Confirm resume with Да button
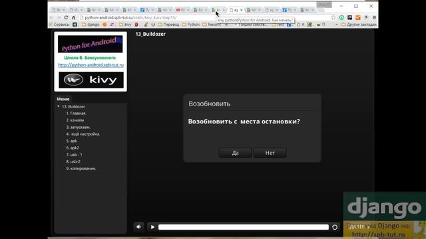The height and width of the screenshot is (239, 426). [235, 153]
